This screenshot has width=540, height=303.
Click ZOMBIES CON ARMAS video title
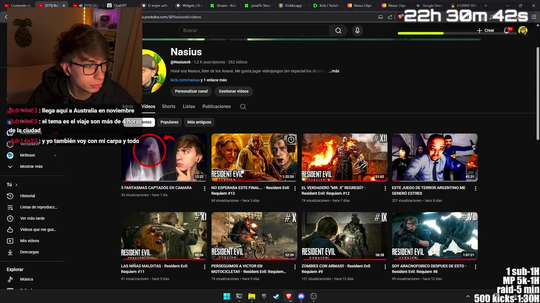[x=336, y=268]
